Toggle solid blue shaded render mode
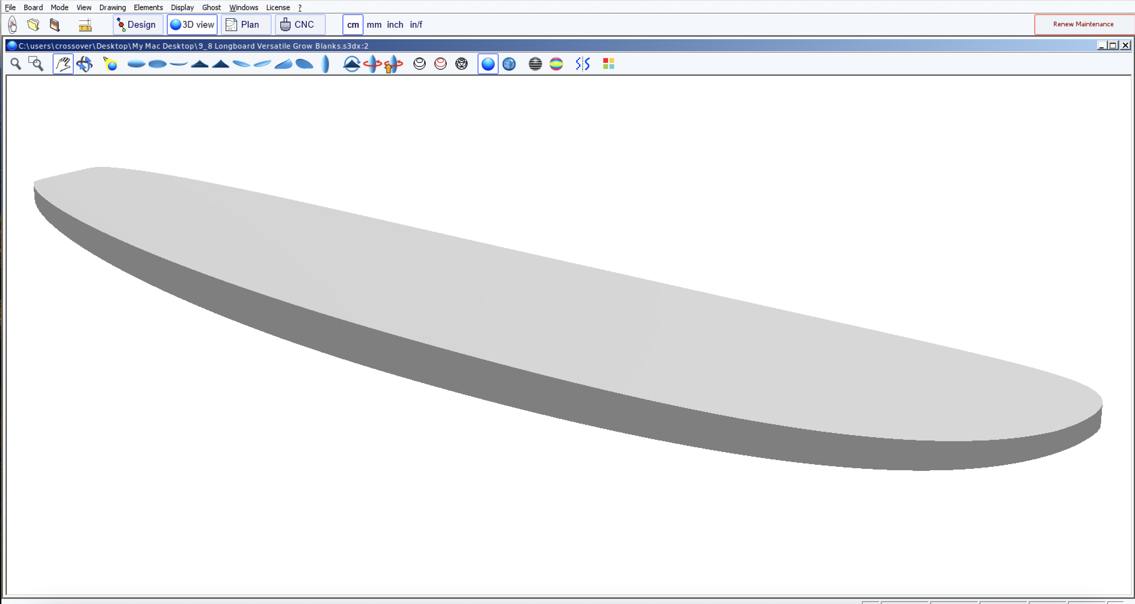 [x=488, y=64]
